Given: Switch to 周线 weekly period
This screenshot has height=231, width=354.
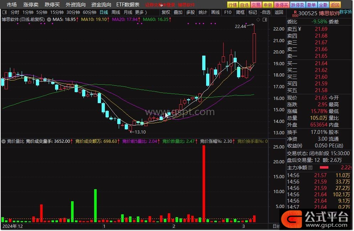Looking at the screenshot, I should [x=116, y=12].
